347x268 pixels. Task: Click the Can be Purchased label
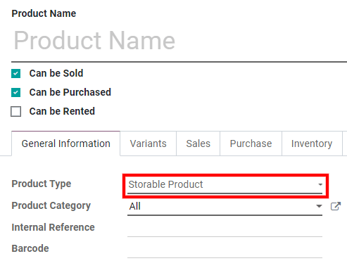[x=70, y=92]
